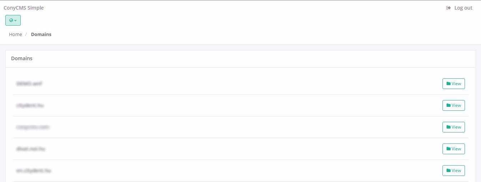Image resolution: width=481 pixels, height=182 pixels.
Task: Click View for the first domain row
Action: pyautogui.click(x=454, y=84)
